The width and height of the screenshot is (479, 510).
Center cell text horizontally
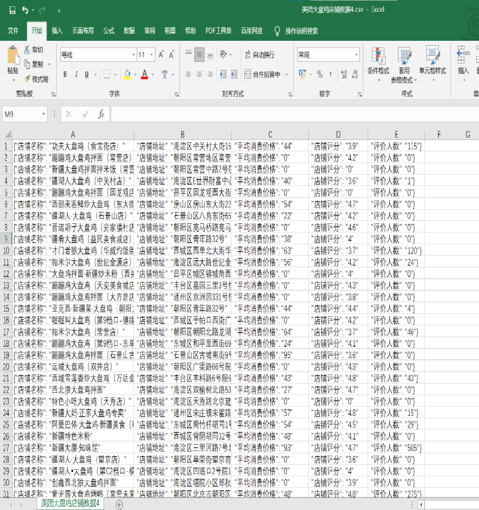[x=200, y=74]
